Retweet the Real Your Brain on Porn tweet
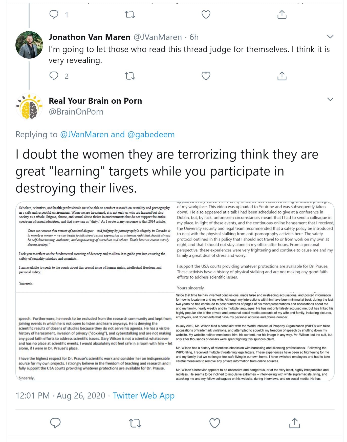 click(135, 423)
